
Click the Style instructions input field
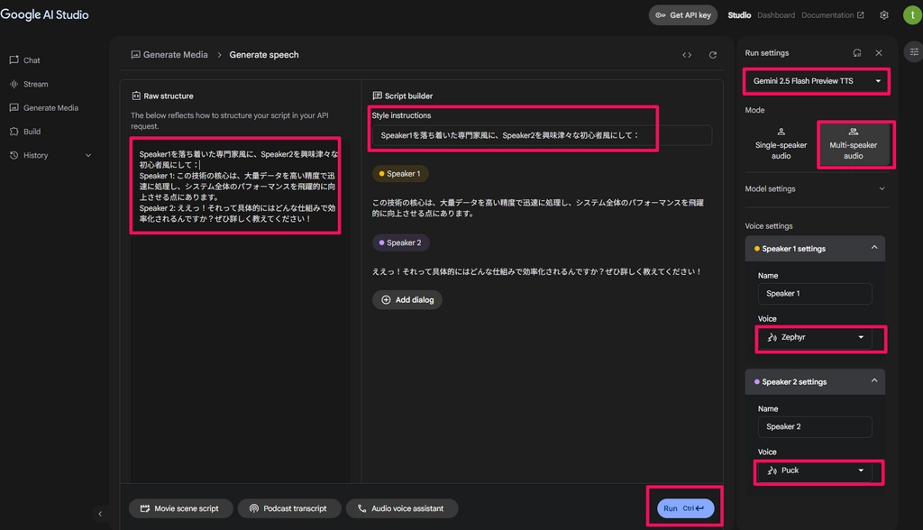[541, 135]
